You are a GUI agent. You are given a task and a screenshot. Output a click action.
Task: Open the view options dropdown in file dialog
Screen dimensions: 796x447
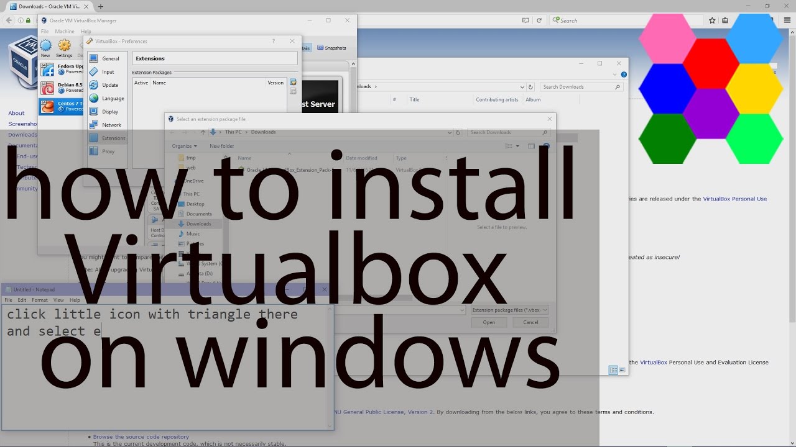click(x=517, y=146)
